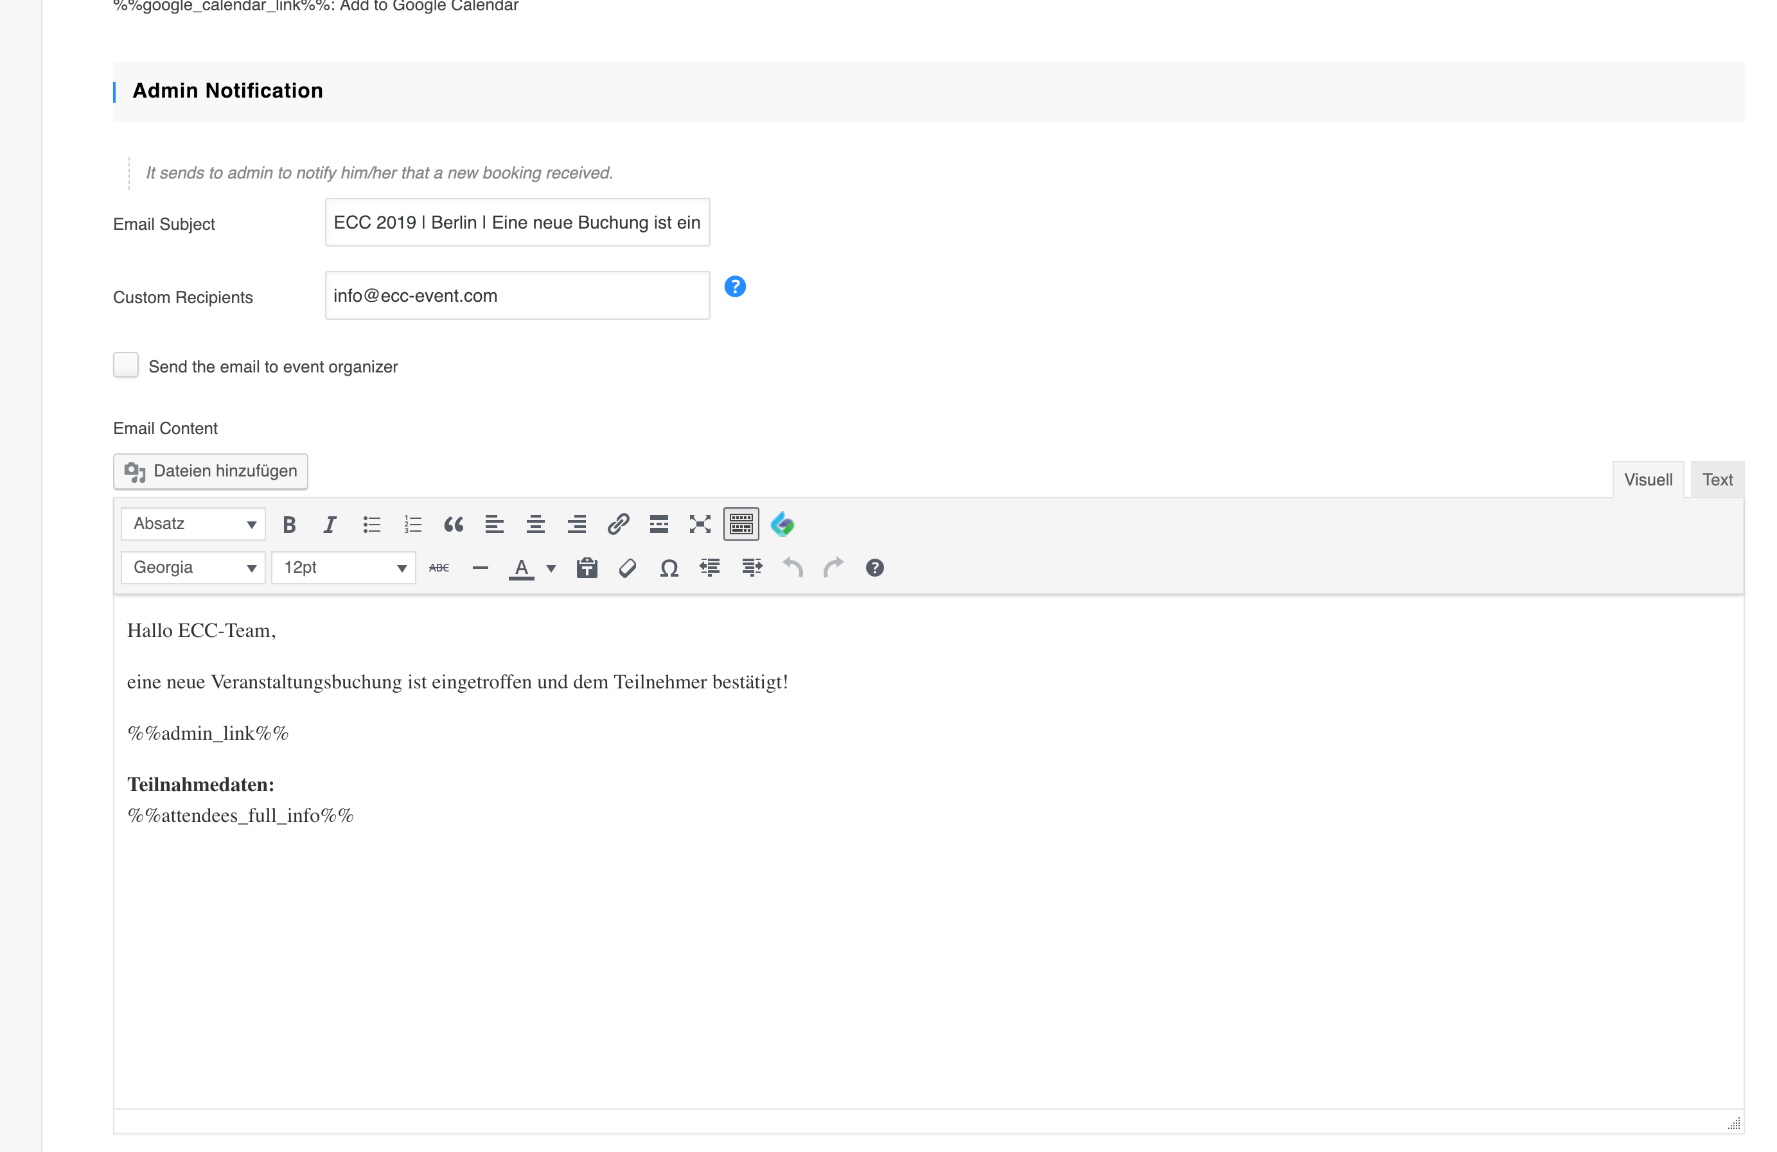Switch to the Visuell editor tab

tap(1648, 480)
